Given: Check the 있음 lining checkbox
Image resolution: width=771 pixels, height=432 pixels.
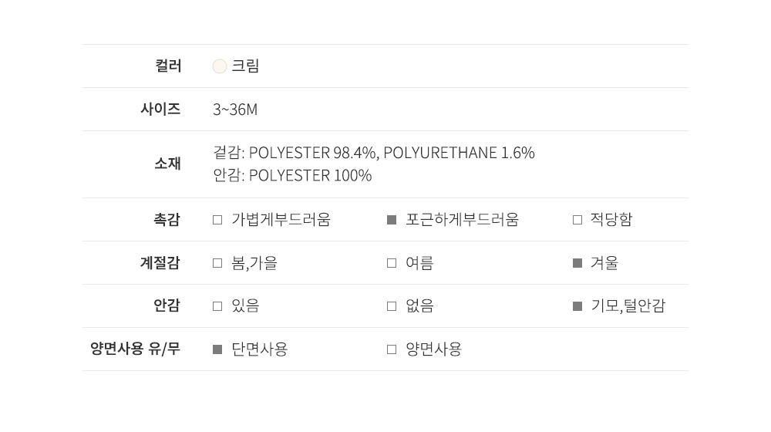Looking at the screenshot, I should [217, 306].
